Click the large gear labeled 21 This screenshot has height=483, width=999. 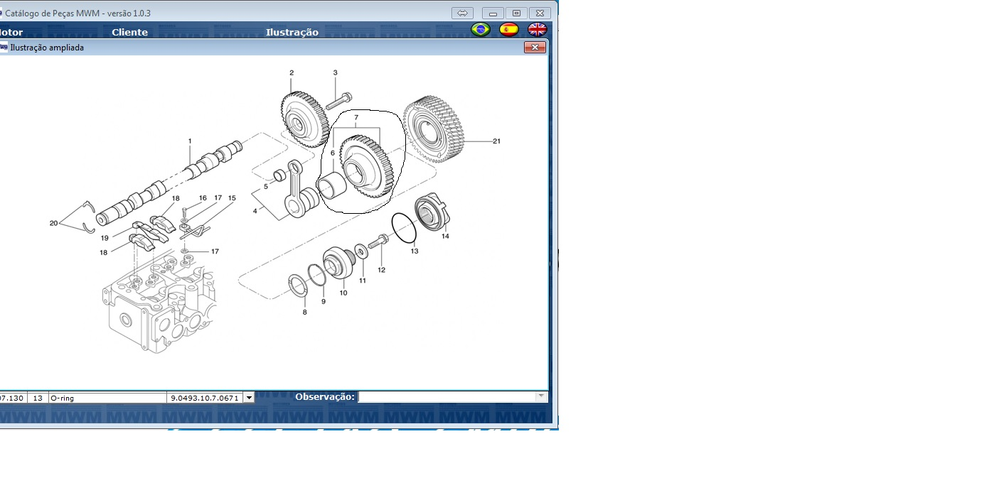click(432, 131)
